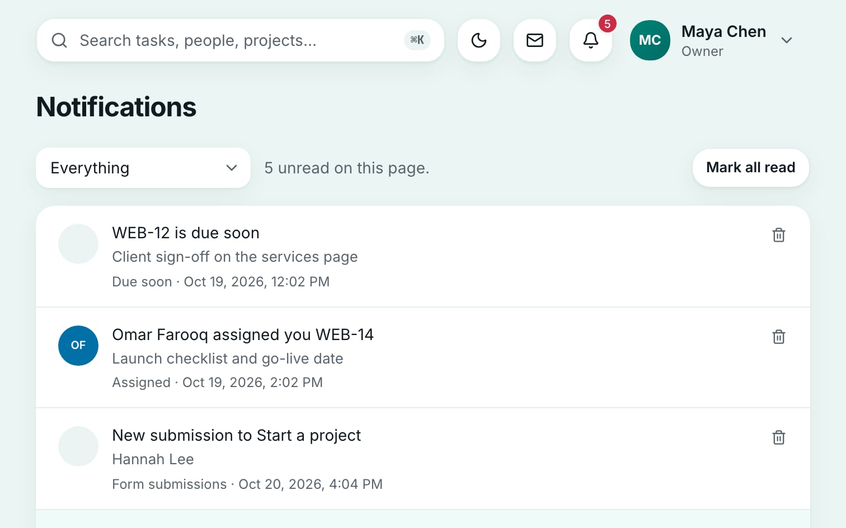The width and height of the screenshot is (846, 528).
Task: Click the MC avatar for Maya Chen
Action: pyautogui.click(x=650, y=40)
